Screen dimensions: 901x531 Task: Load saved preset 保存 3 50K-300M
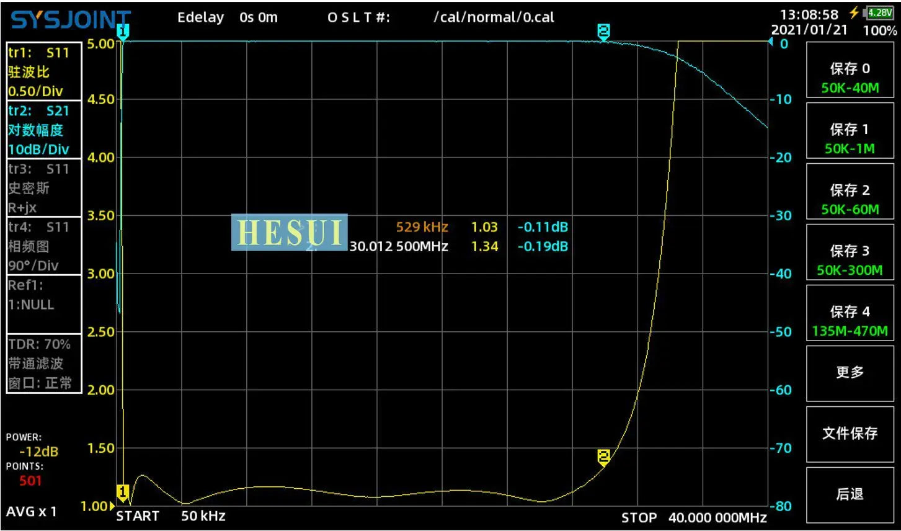[x=850, y=252]
